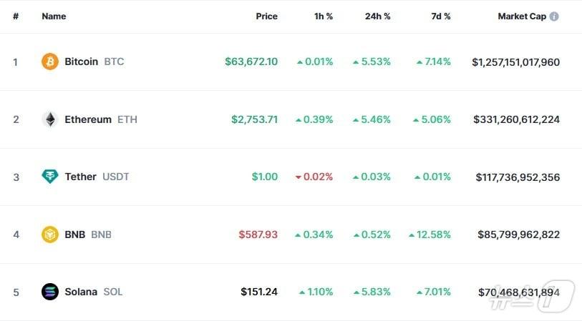
Task: Click the Market Cap info icon
Action: (554, 16)
